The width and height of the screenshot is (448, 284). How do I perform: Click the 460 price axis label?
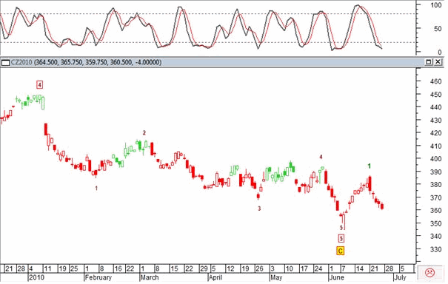point(435,81)
